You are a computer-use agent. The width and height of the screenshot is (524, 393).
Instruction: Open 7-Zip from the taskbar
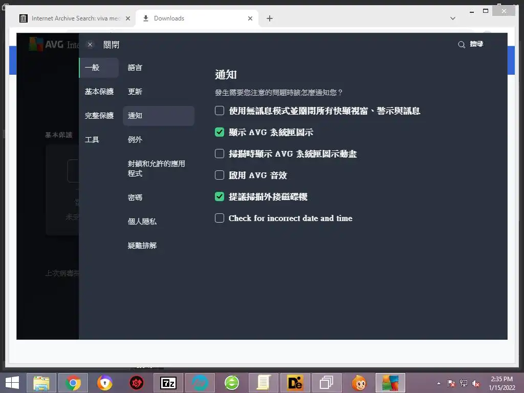tap(168, 383)
